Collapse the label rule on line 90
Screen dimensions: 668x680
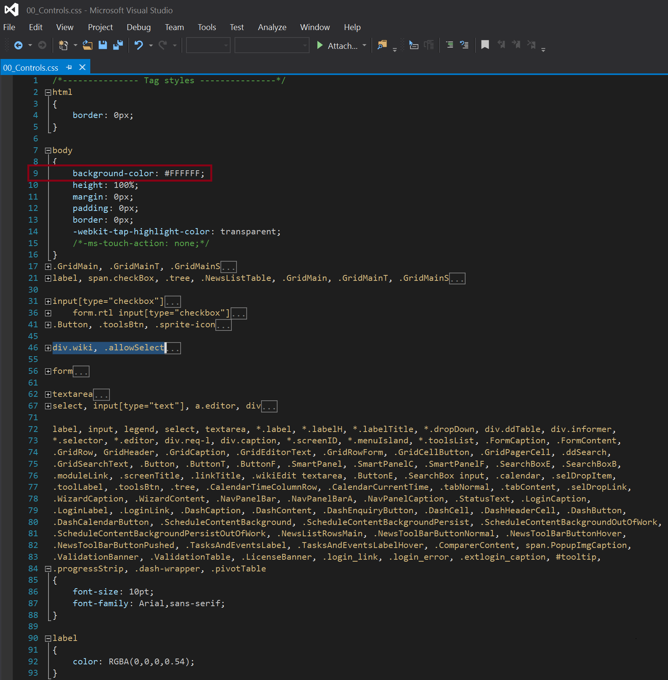[x=48, y=639]
